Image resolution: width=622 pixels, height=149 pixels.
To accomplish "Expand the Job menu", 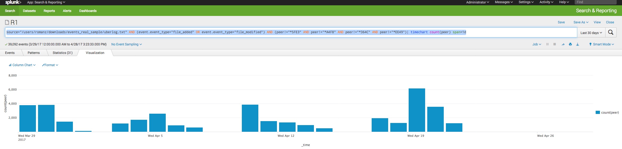I will click(x=536, y=44).
